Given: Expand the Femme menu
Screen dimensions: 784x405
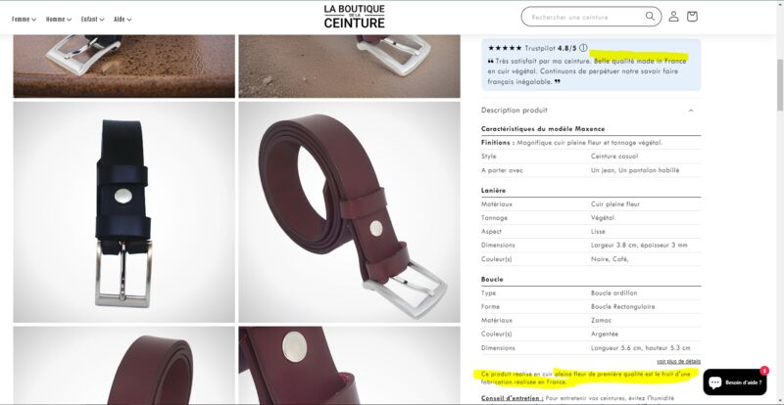Looking at the screenshot, I should pos(24,19).
